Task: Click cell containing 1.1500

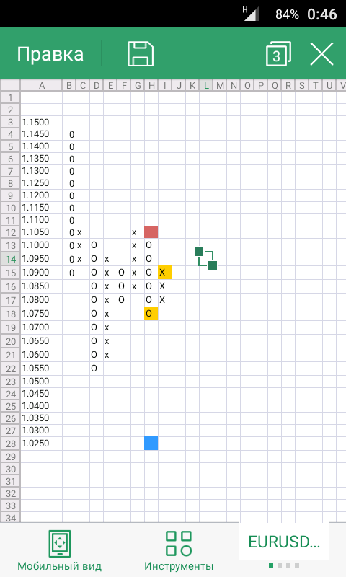Action: [x=42, y=122]
